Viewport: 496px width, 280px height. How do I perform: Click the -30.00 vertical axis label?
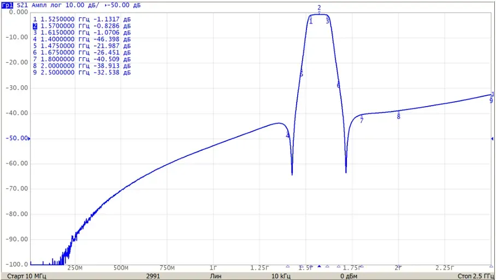coord(17,87)
